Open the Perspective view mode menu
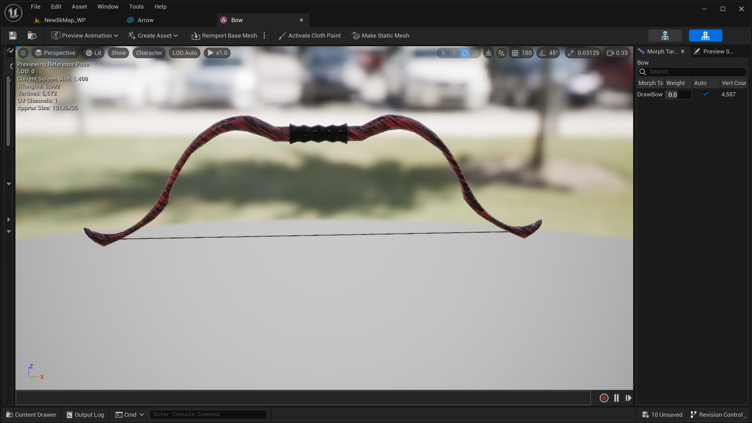 pyautogui.click(x=55, y=53)
